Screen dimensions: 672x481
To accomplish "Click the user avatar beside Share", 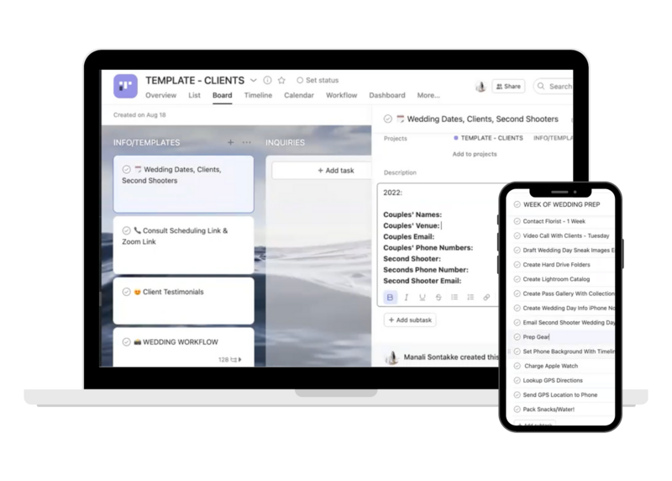I will point(480,87).
